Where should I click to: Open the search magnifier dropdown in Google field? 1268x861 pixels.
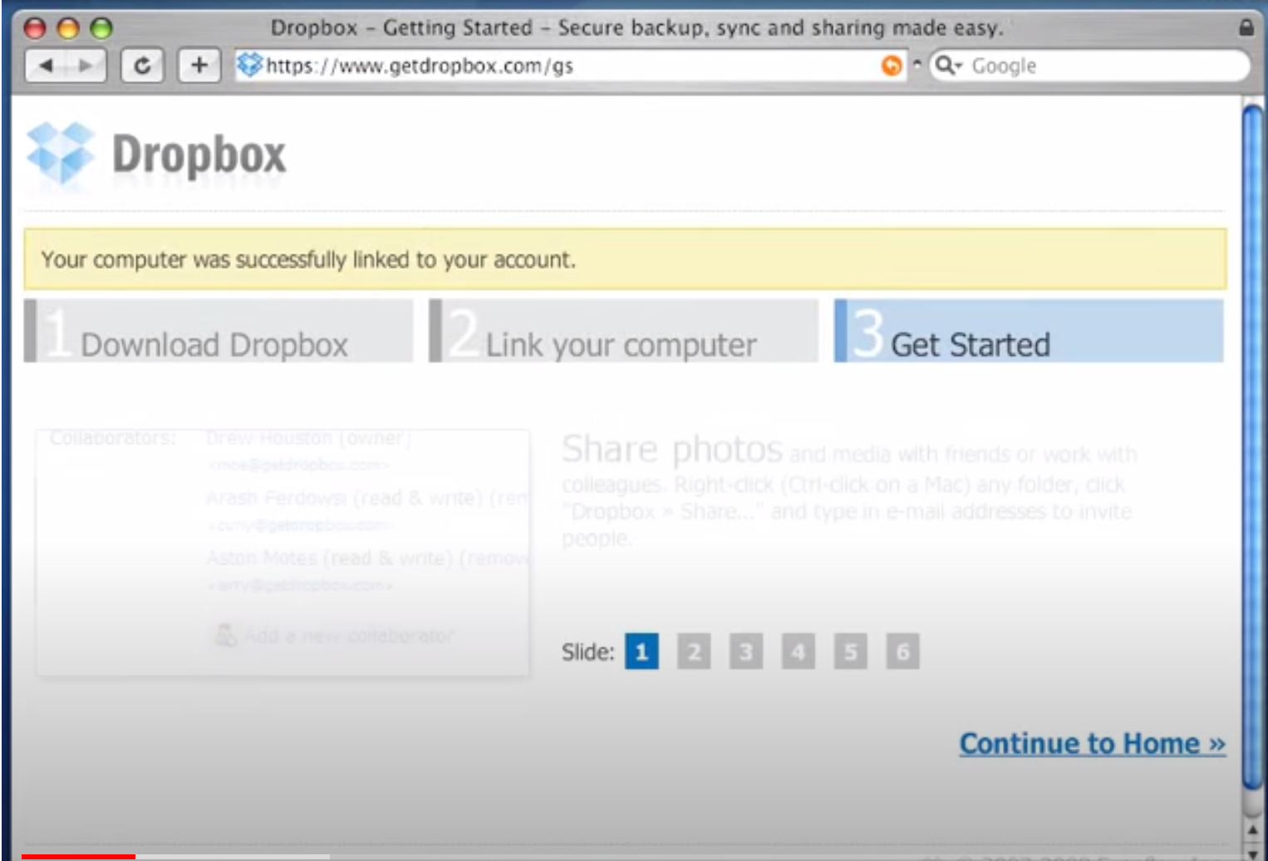click(948, 65)
